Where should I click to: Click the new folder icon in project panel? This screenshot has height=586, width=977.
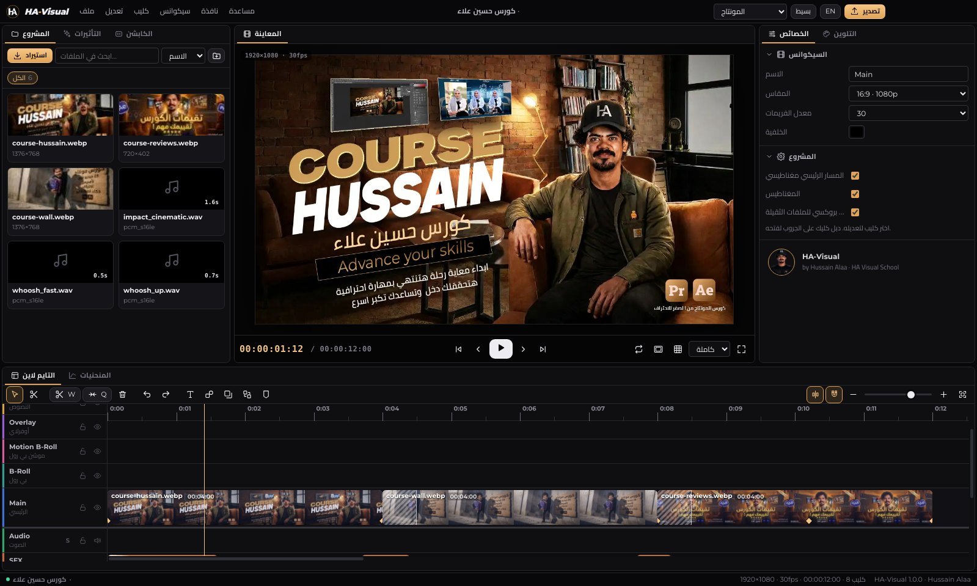[x=216, y=56]
